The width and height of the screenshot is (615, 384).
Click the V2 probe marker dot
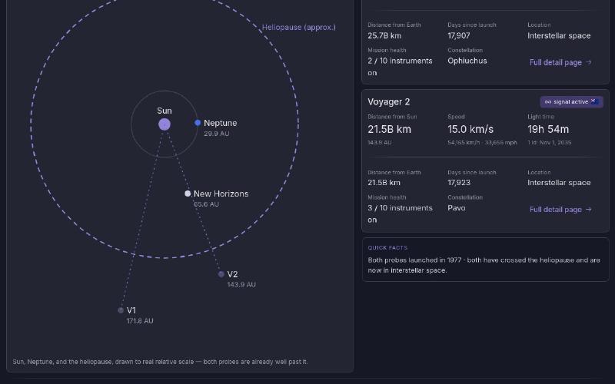pyautogui.click(x=221, y=274)
